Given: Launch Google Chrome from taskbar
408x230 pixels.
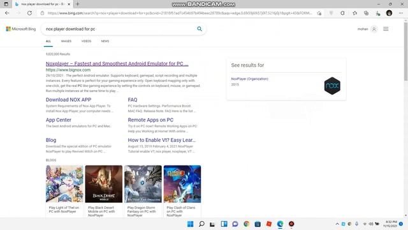Looking at the screenshot, I should click(247, 224).
